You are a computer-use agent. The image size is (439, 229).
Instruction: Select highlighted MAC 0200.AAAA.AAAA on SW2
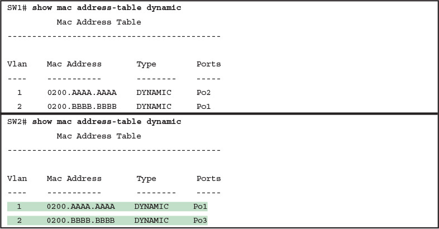click(x=74, y=207)
